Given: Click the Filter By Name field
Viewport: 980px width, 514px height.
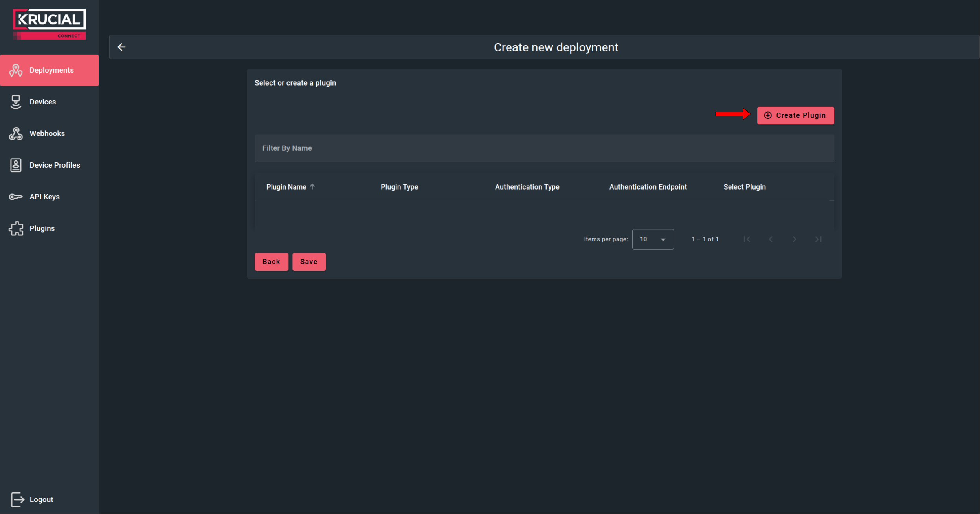Looking at the screenshot, I should tap(544, 148).
